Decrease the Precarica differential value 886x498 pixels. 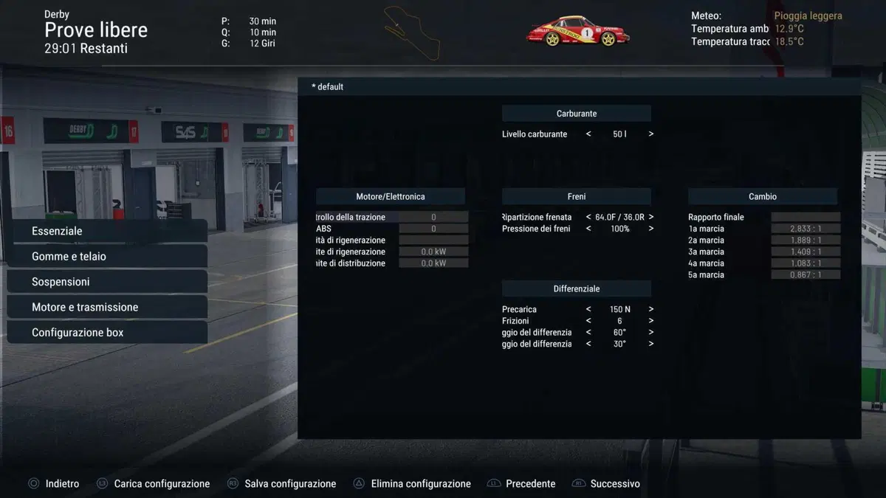pos(588,310)
